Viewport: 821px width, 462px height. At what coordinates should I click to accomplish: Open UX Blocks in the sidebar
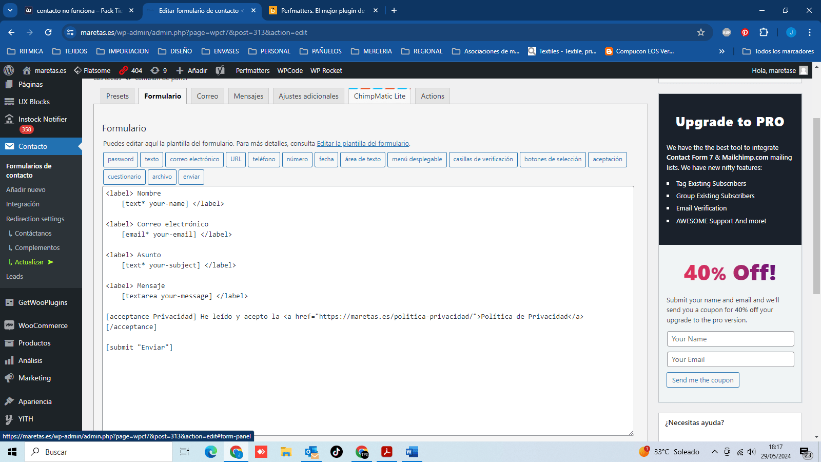(x=34, y=102)
